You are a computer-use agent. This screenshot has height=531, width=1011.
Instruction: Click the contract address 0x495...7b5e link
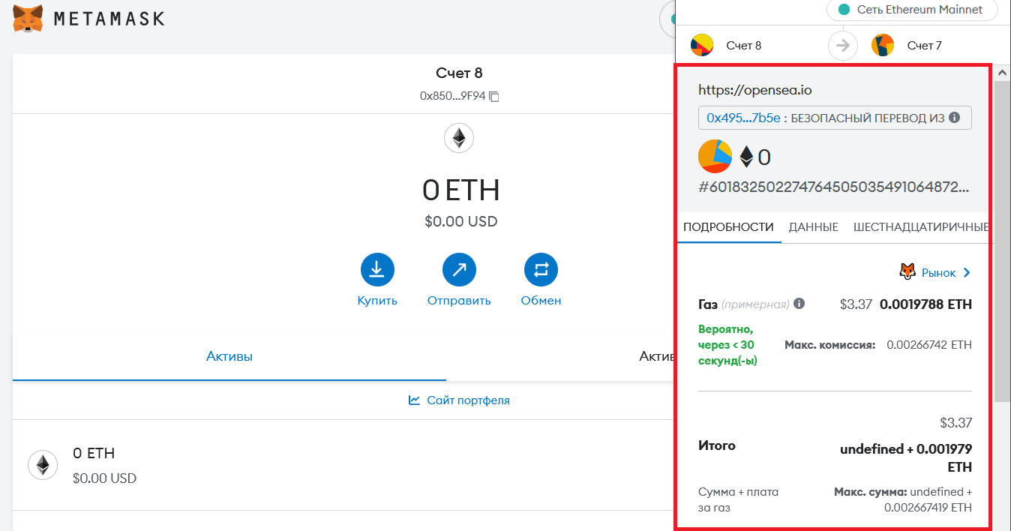click(x=743, y=118)
